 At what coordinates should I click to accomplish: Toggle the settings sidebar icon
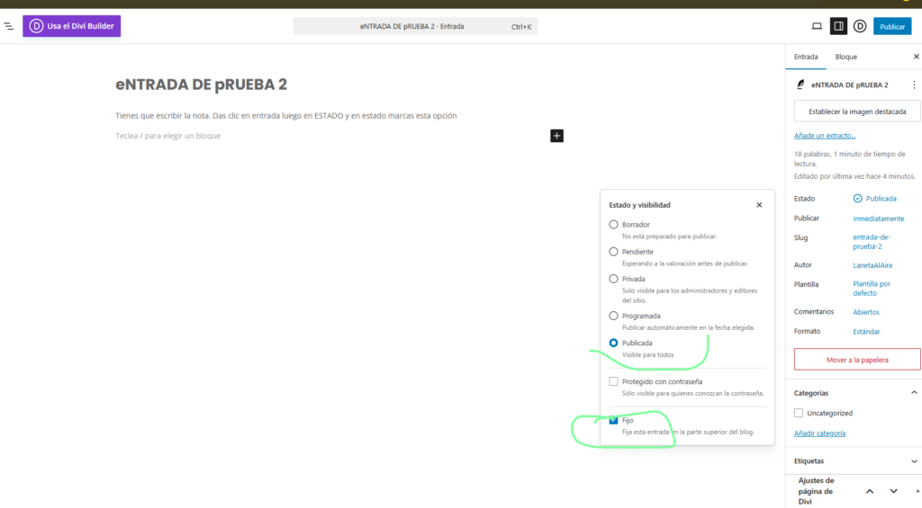coord(838,26)
